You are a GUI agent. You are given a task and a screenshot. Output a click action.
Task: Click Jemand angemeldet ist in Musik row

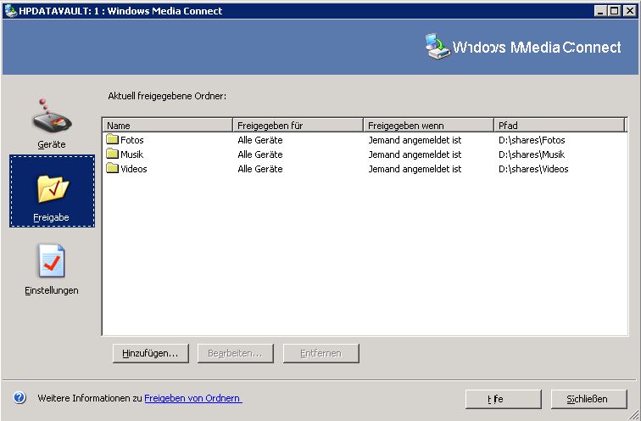pos(415,154)
